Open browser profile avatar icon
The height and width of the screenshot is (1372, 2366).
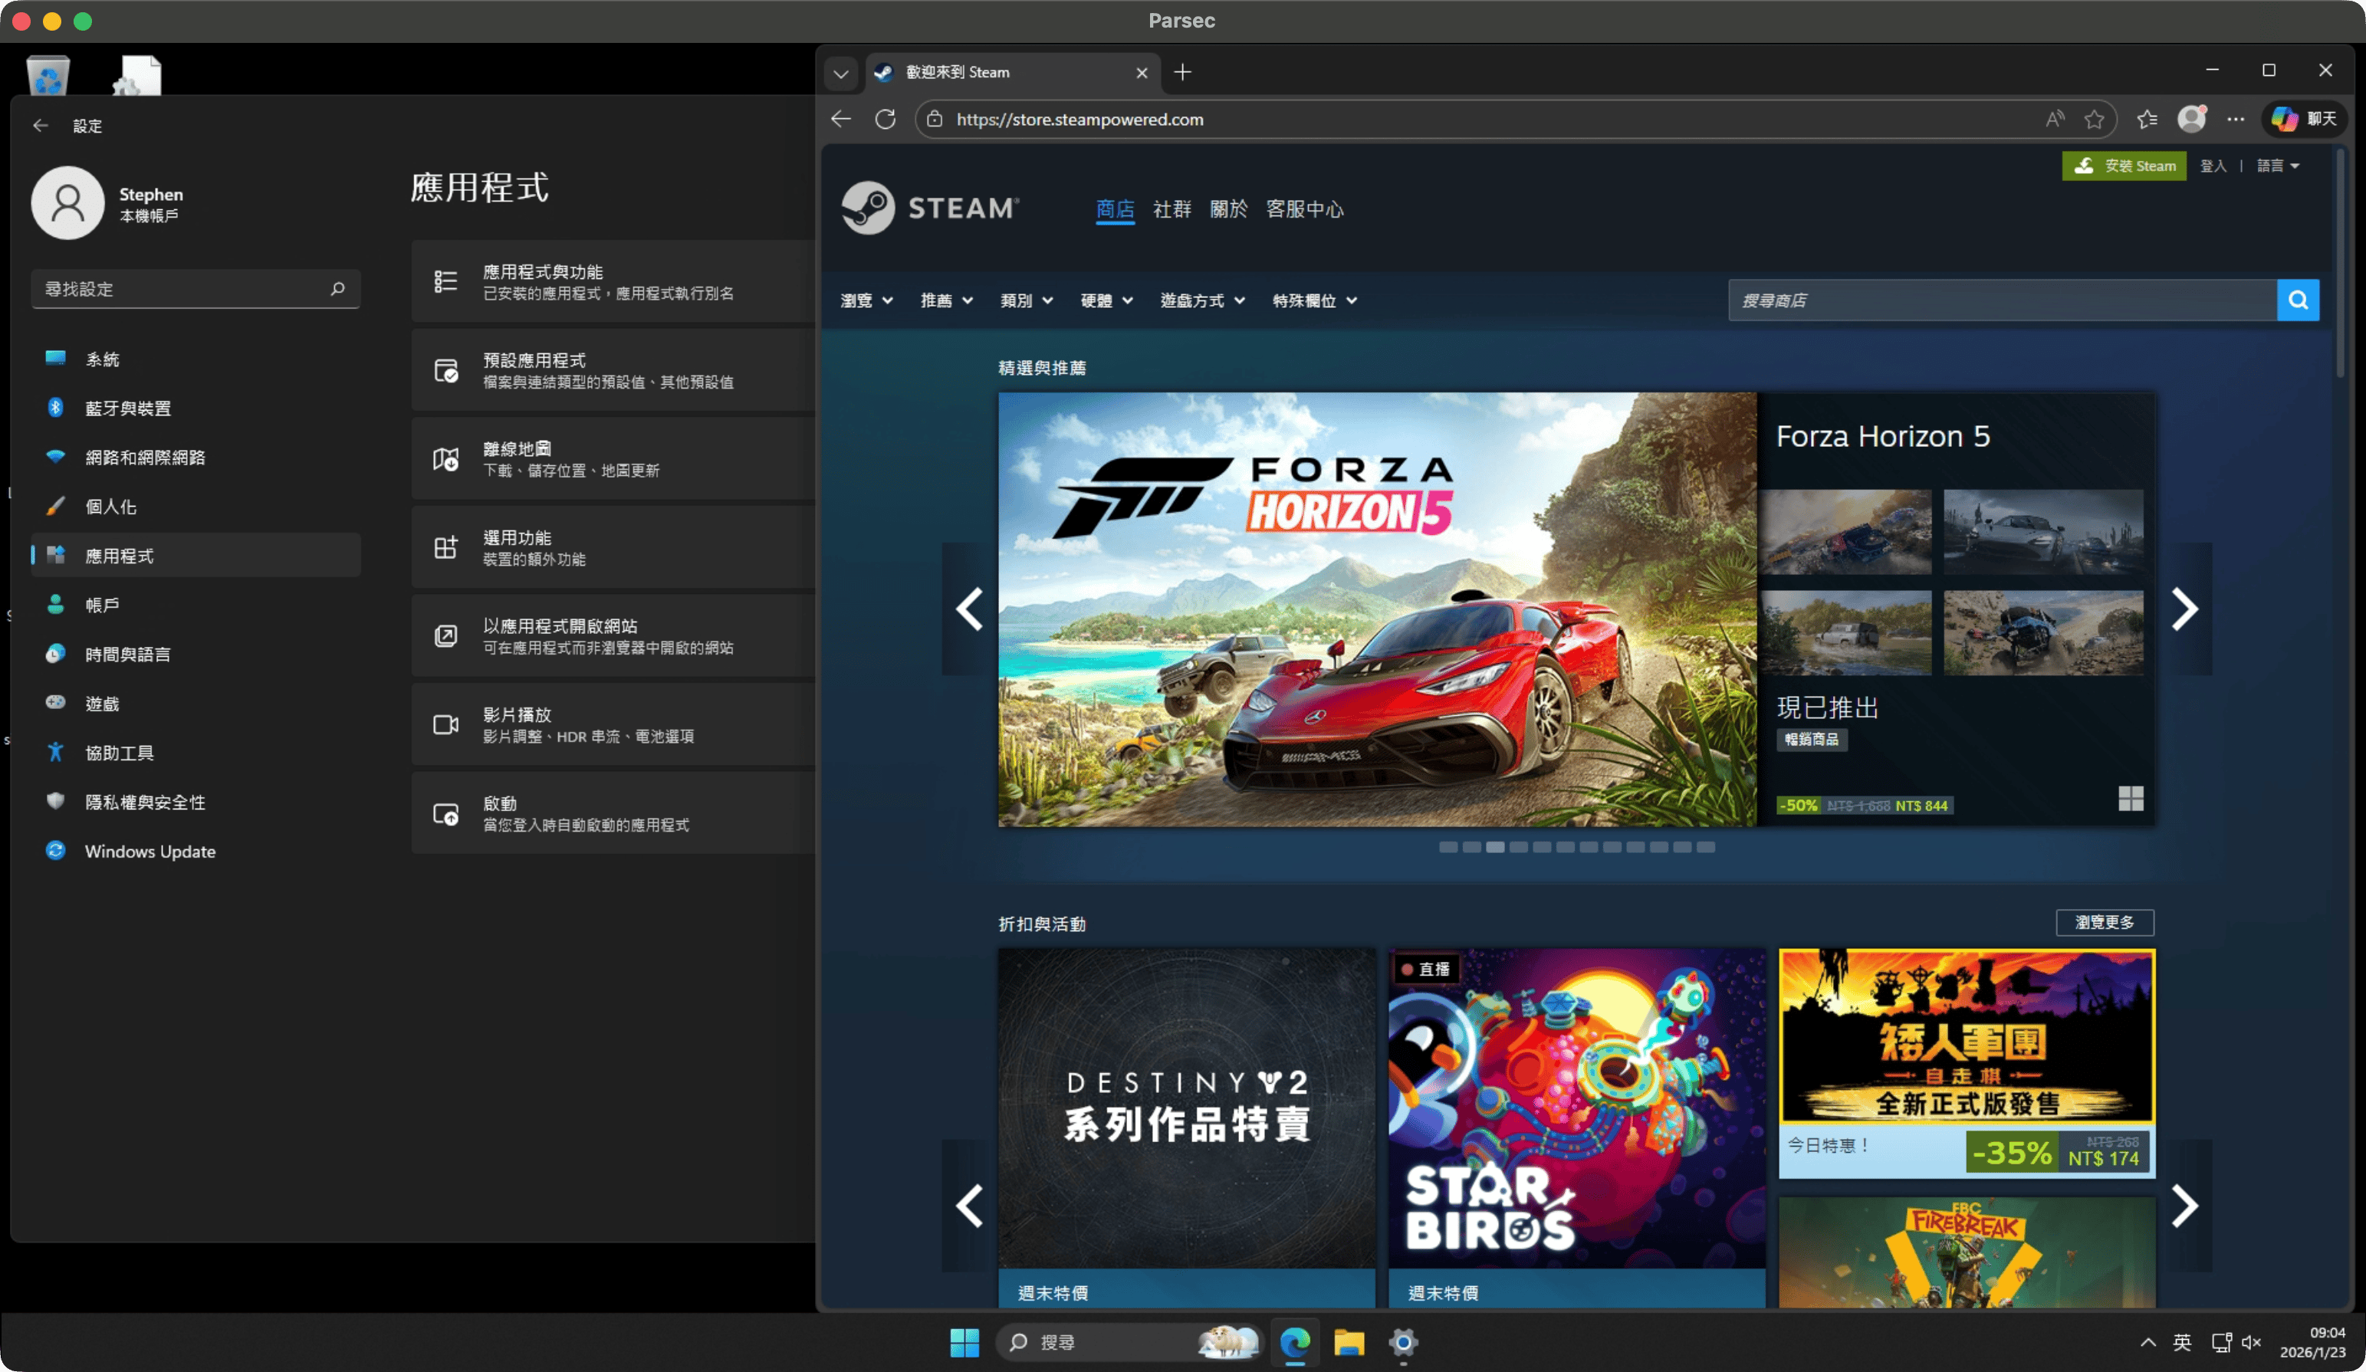[2190, 119]
